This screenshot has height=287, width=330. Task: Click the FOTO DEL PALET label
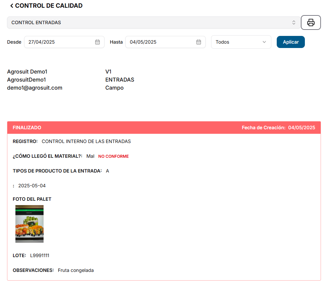click(x=32, y=199)
